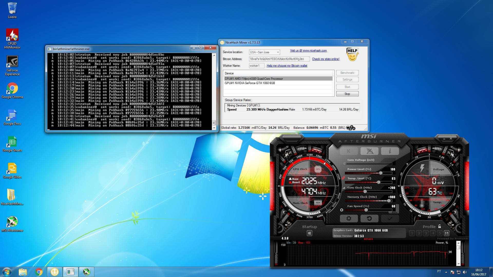Click the Bitcoin Address field

pyautogui.click(x=279, y=59)
